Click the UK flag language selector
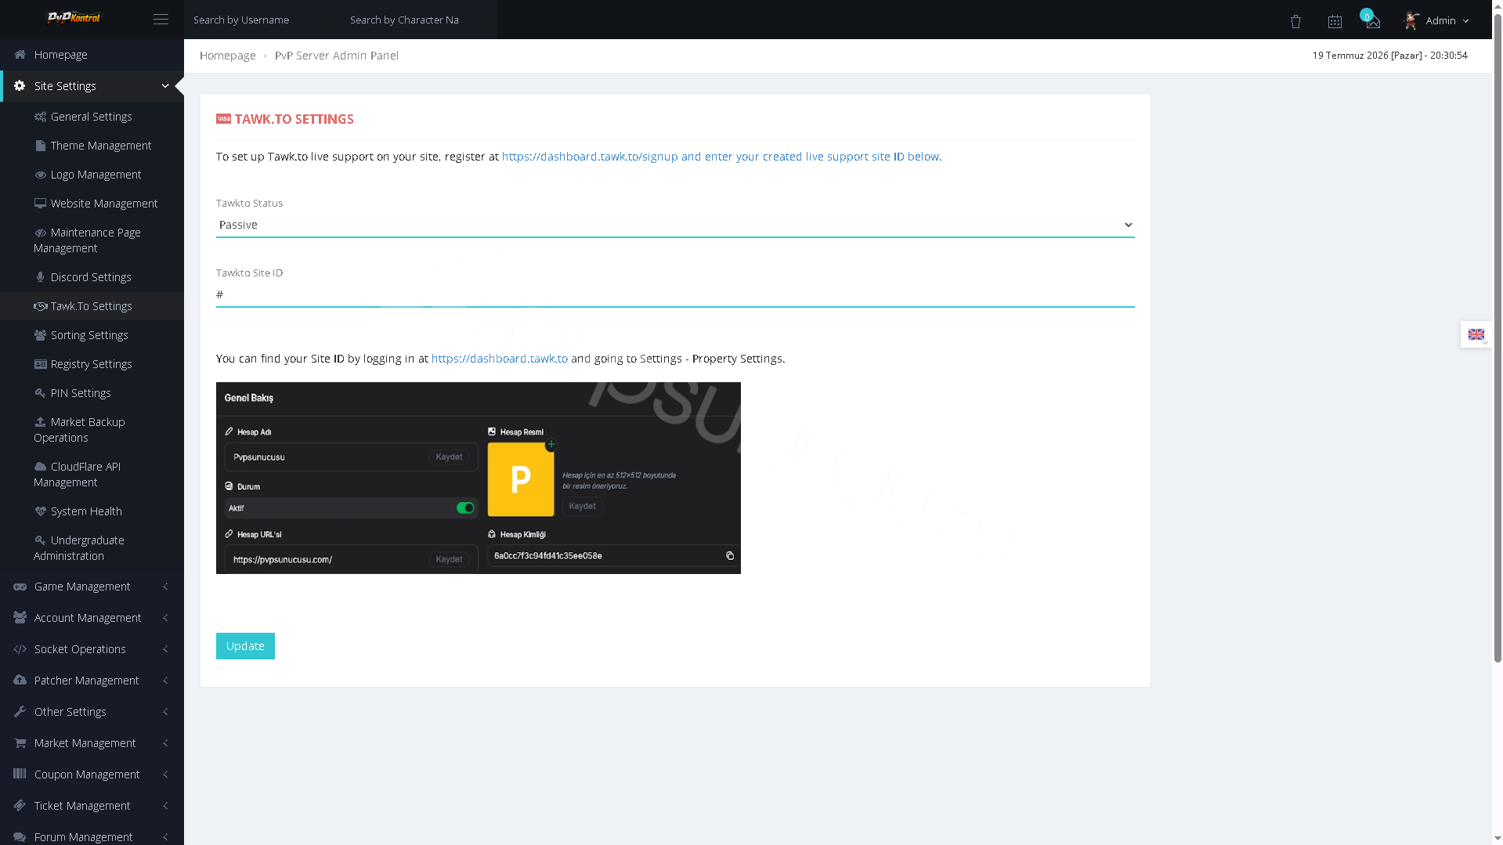The width and height of the screenshot is (1503, 845). 1476,334
